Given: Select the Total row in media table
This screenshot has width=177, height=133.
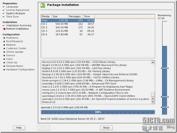Looking at the screenshot, I should coord(68,20).
